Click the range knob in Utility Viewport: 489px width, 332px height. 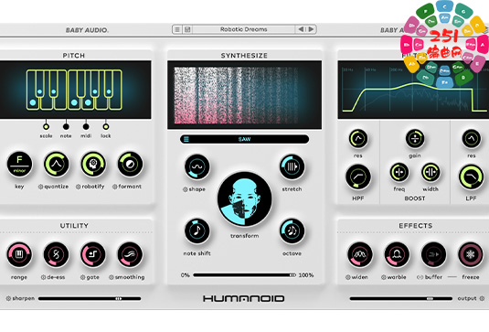tap(19, 254)
